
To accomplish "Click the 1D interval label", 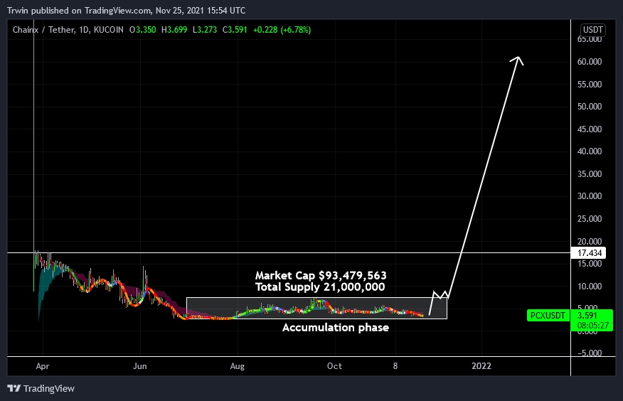I will coord(84,30).
